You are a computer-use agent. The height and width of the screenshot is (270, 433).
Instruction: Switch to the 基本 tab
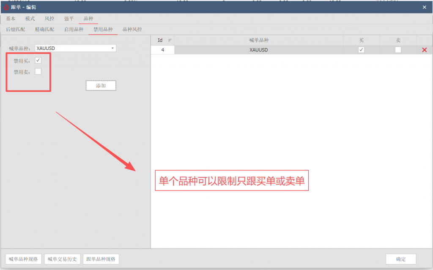pyautogui.click(x=11, y=19)
